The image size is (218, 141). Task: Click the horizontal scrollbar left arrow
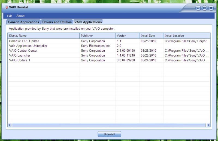click(10, 125)
